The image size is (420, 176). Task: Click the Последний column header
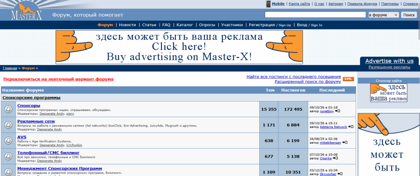click(332, 90)
